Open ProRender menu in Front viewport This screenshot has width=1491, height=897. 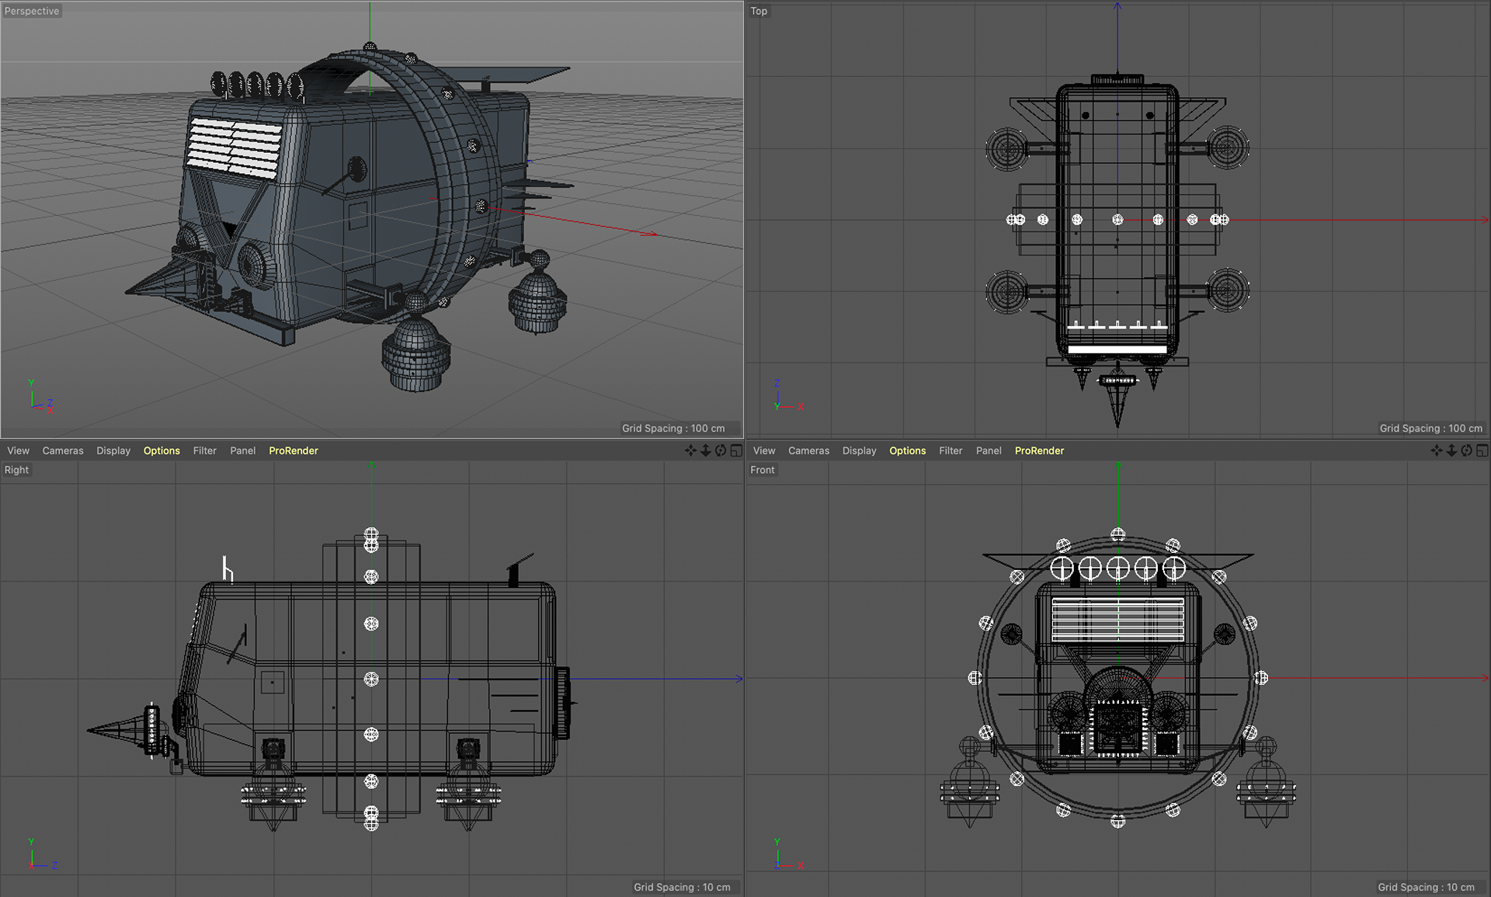point(1039,450)
